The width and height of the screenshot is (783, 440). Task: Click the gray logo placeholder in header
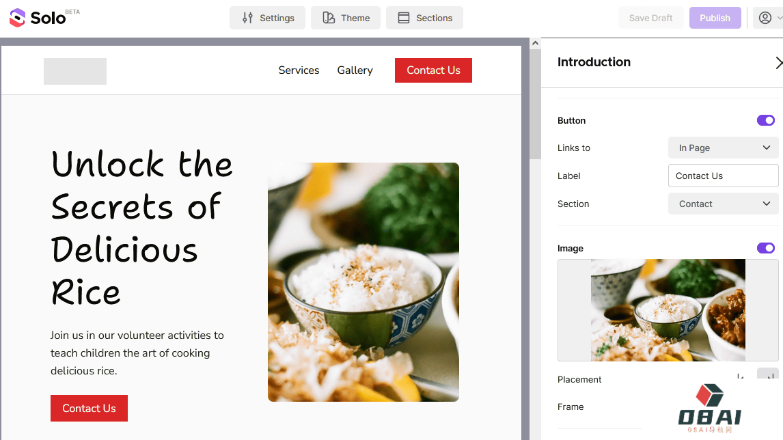(75, 71)
